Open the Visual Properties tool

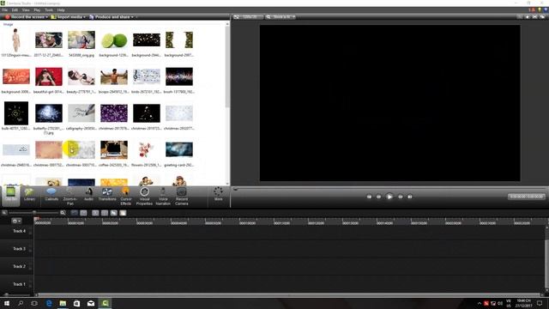(x=144, y=196)
